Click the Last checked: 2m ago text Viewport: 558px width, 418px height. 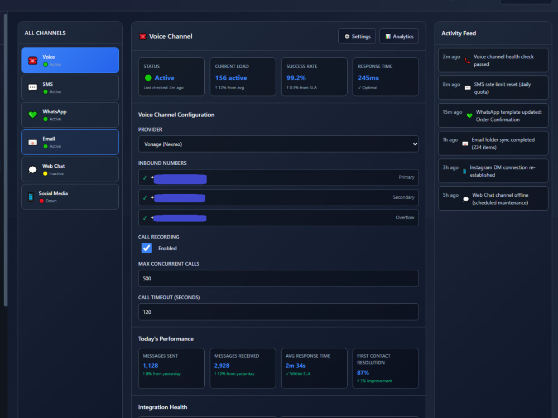[163, 88]
